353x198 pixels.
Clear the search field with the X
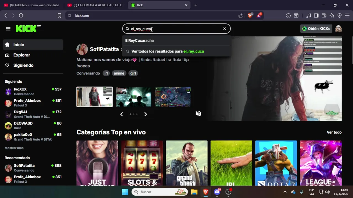pyautogui.click(x=224, y=29)
